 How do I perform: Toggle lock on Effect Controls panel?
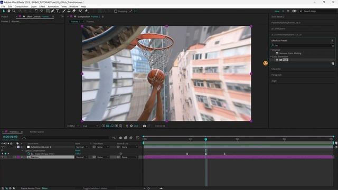click(24, 16)
